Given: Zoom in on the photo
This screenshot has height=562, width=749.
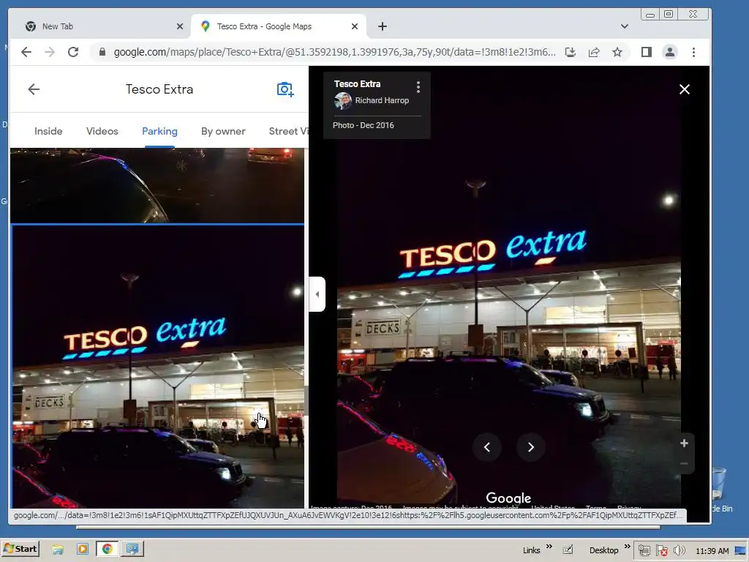Looking at the screenshot, I should pos(684,443).
